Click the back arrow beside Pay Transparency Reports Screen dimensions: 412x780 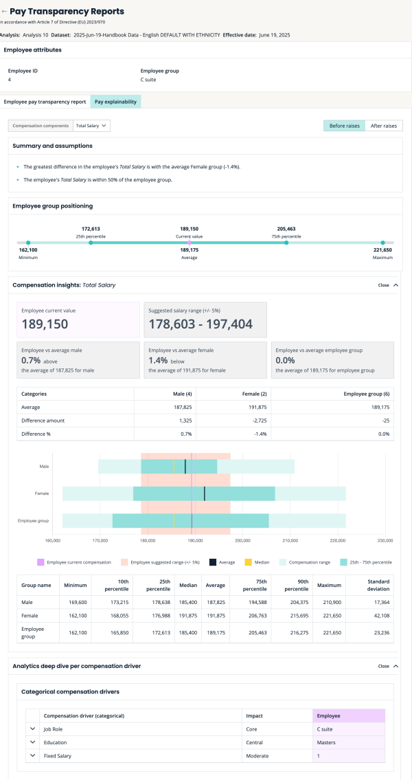click(x=4, y=12)
